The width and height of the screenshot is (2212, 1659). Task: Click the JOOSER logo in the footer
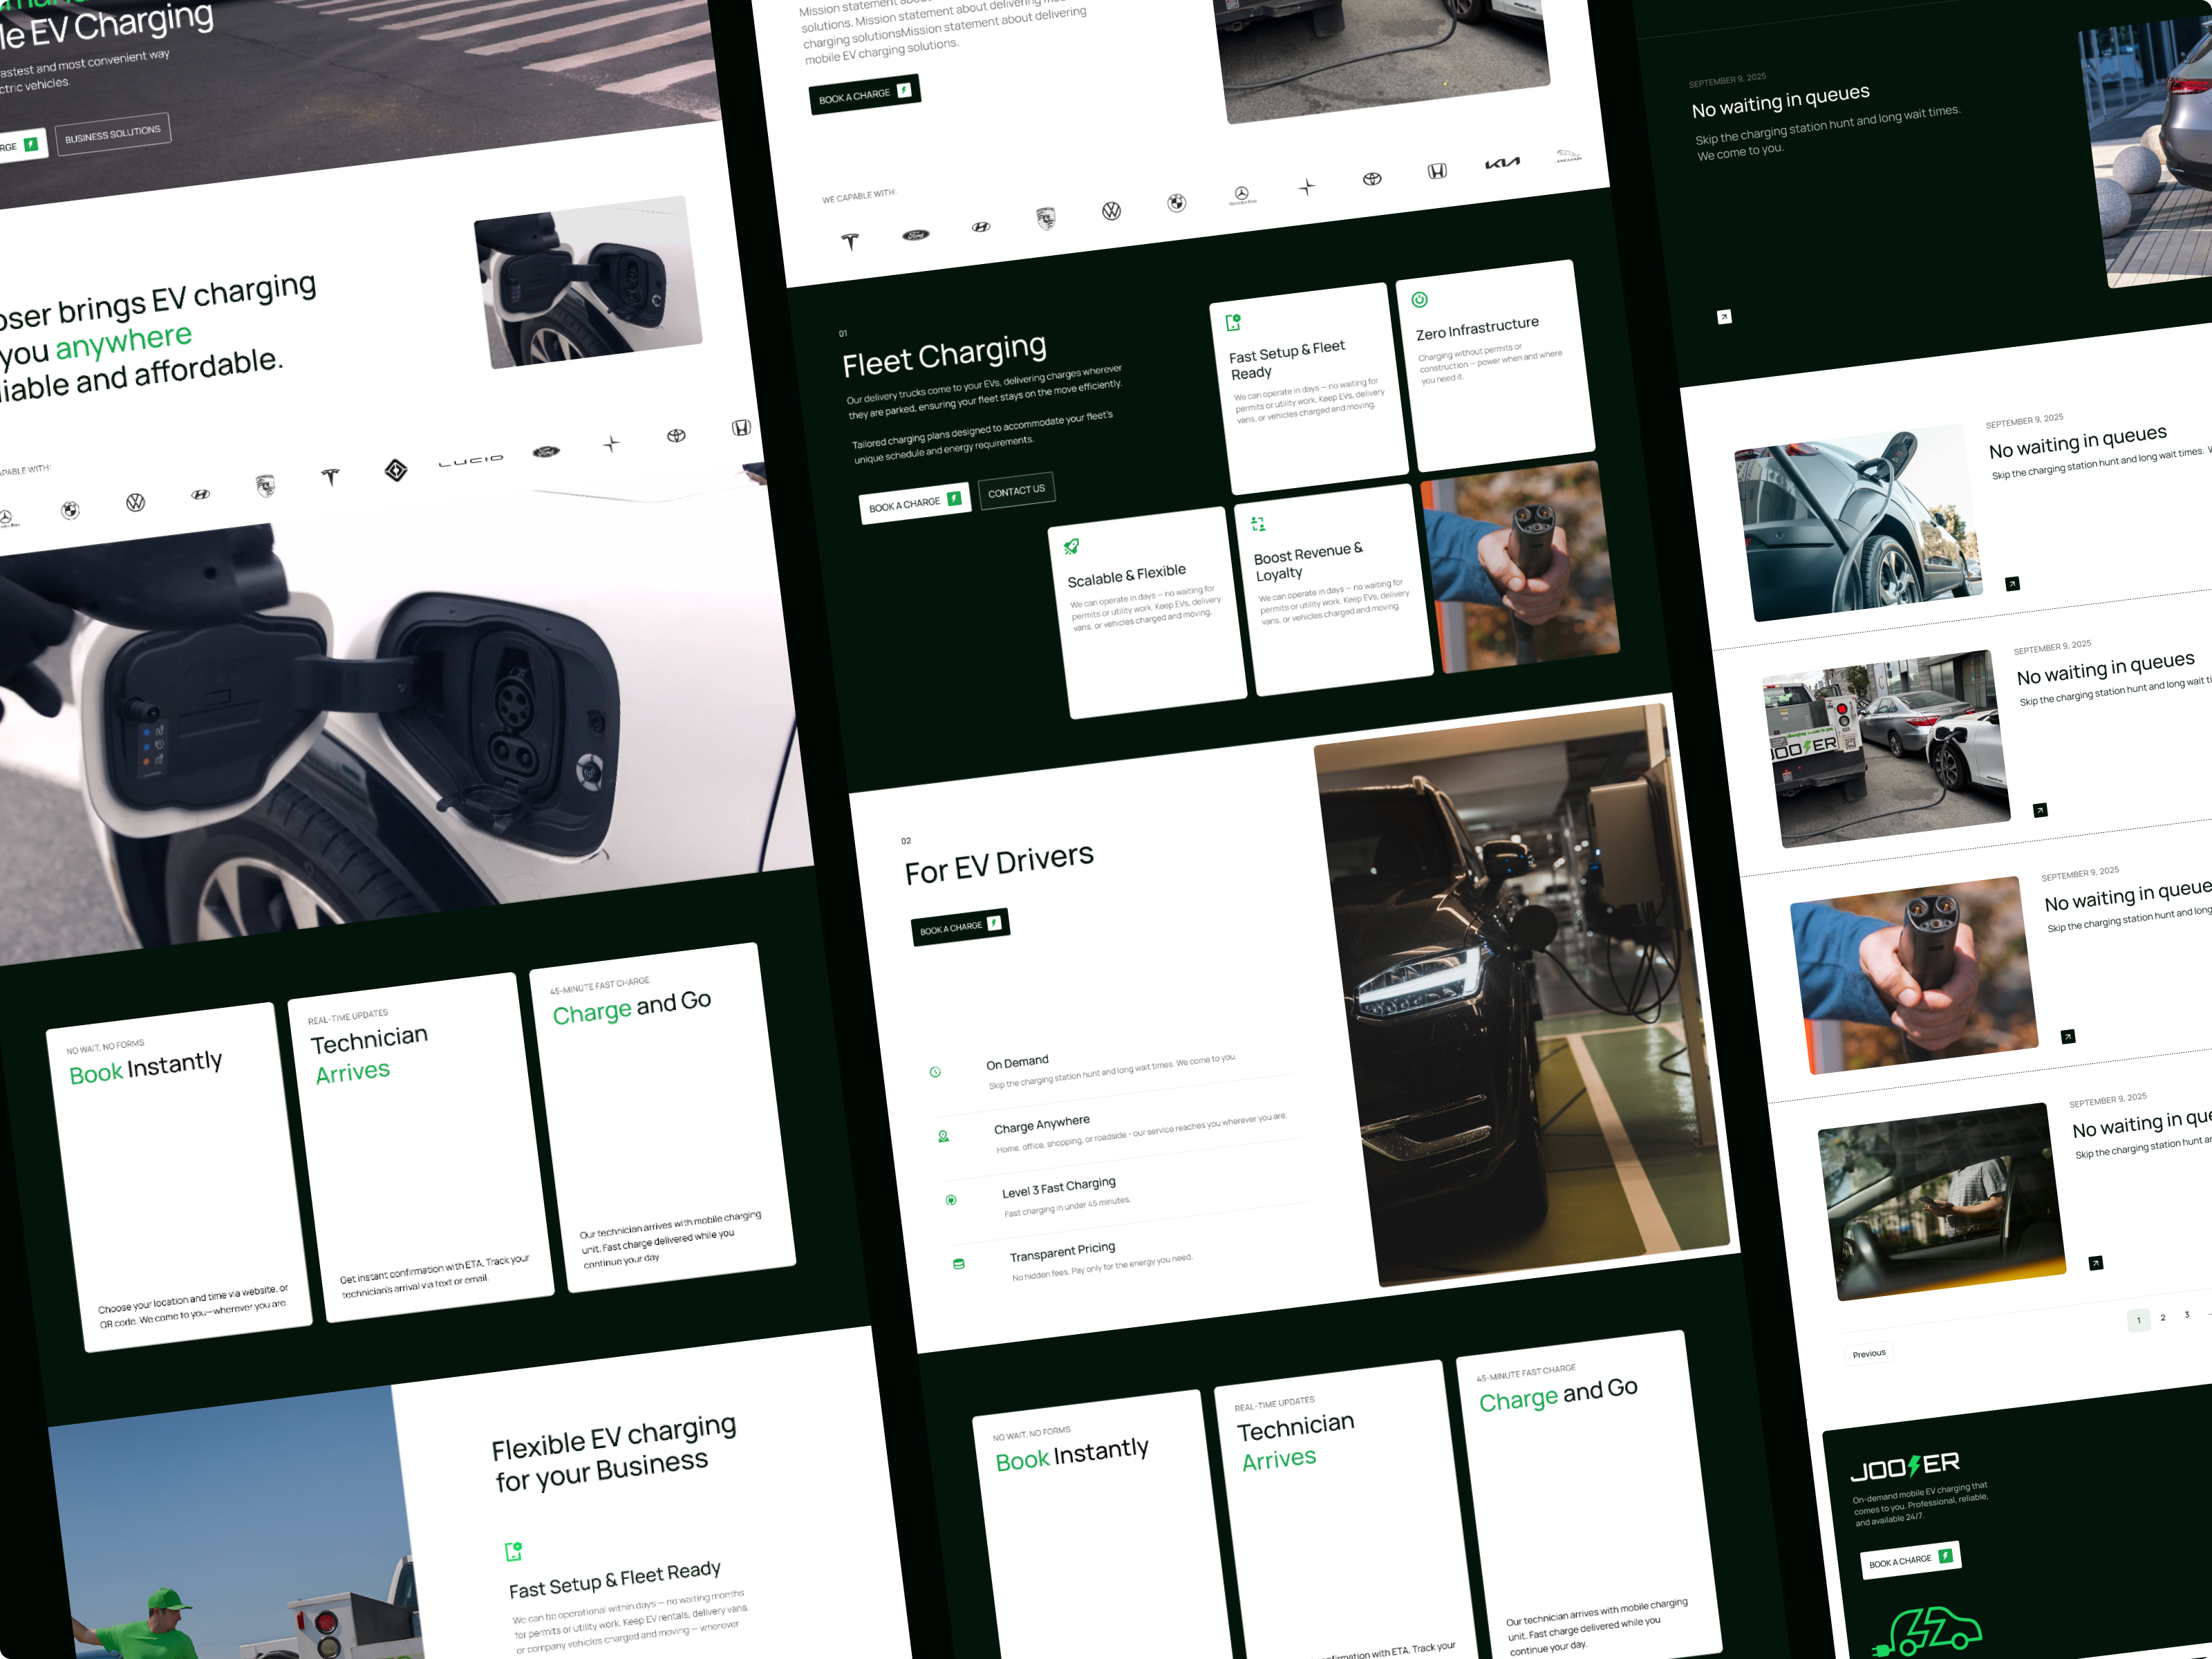pos(1905,1467)
